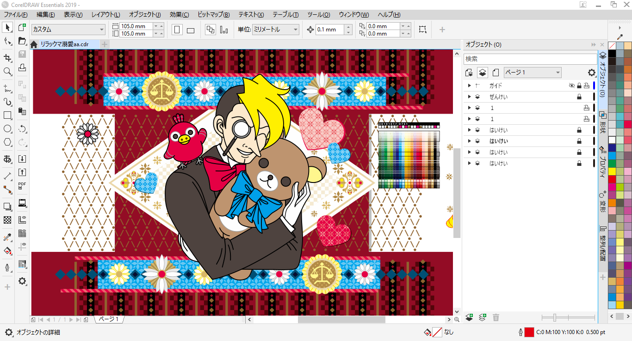Open the ページ1 page dropdown

[x=532, y=73]
